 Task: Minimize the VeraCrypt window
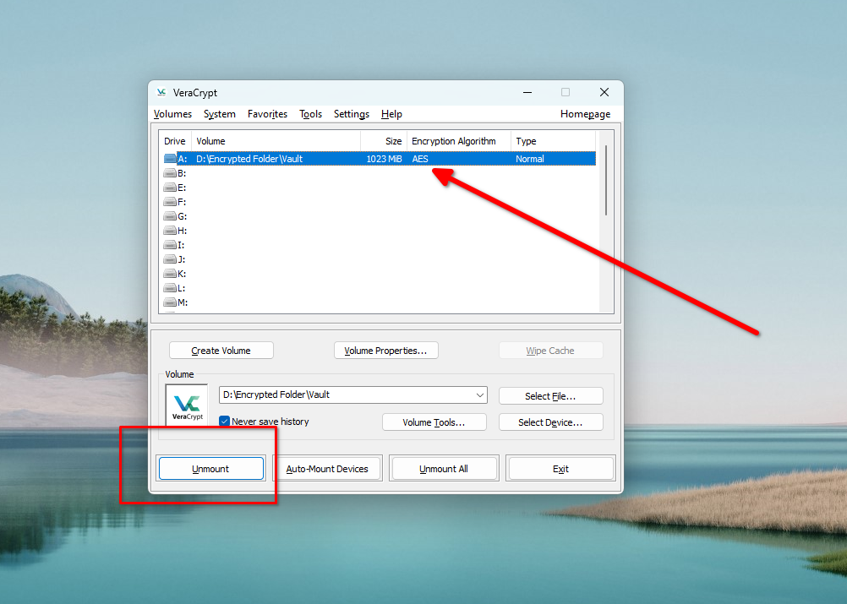[527, 92]
